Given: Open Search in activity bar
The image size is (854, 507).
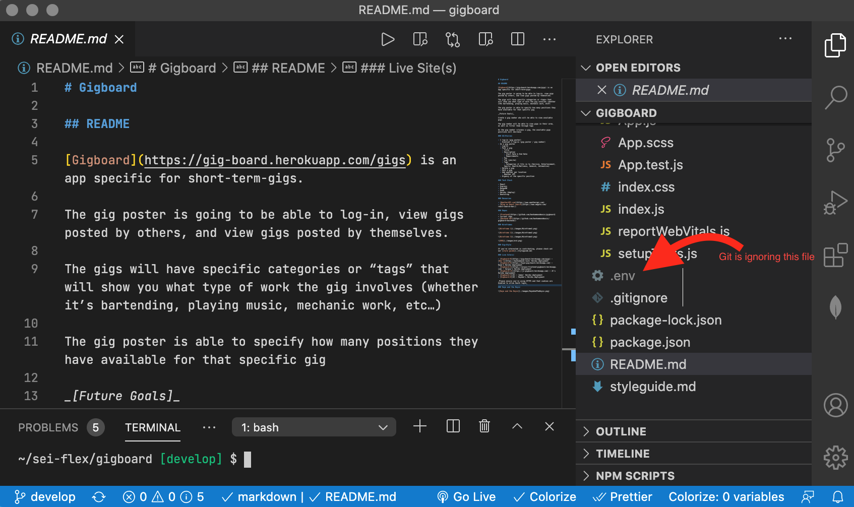Looking at the screenshot, I should click(x=835, y=97).
